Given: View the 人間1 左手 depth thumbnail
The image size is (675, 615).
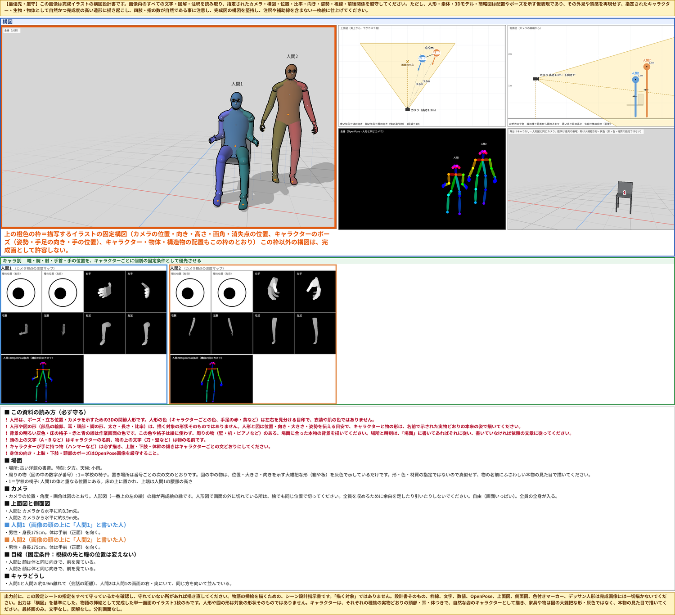Looking at the screenshot, I should 146,292.
